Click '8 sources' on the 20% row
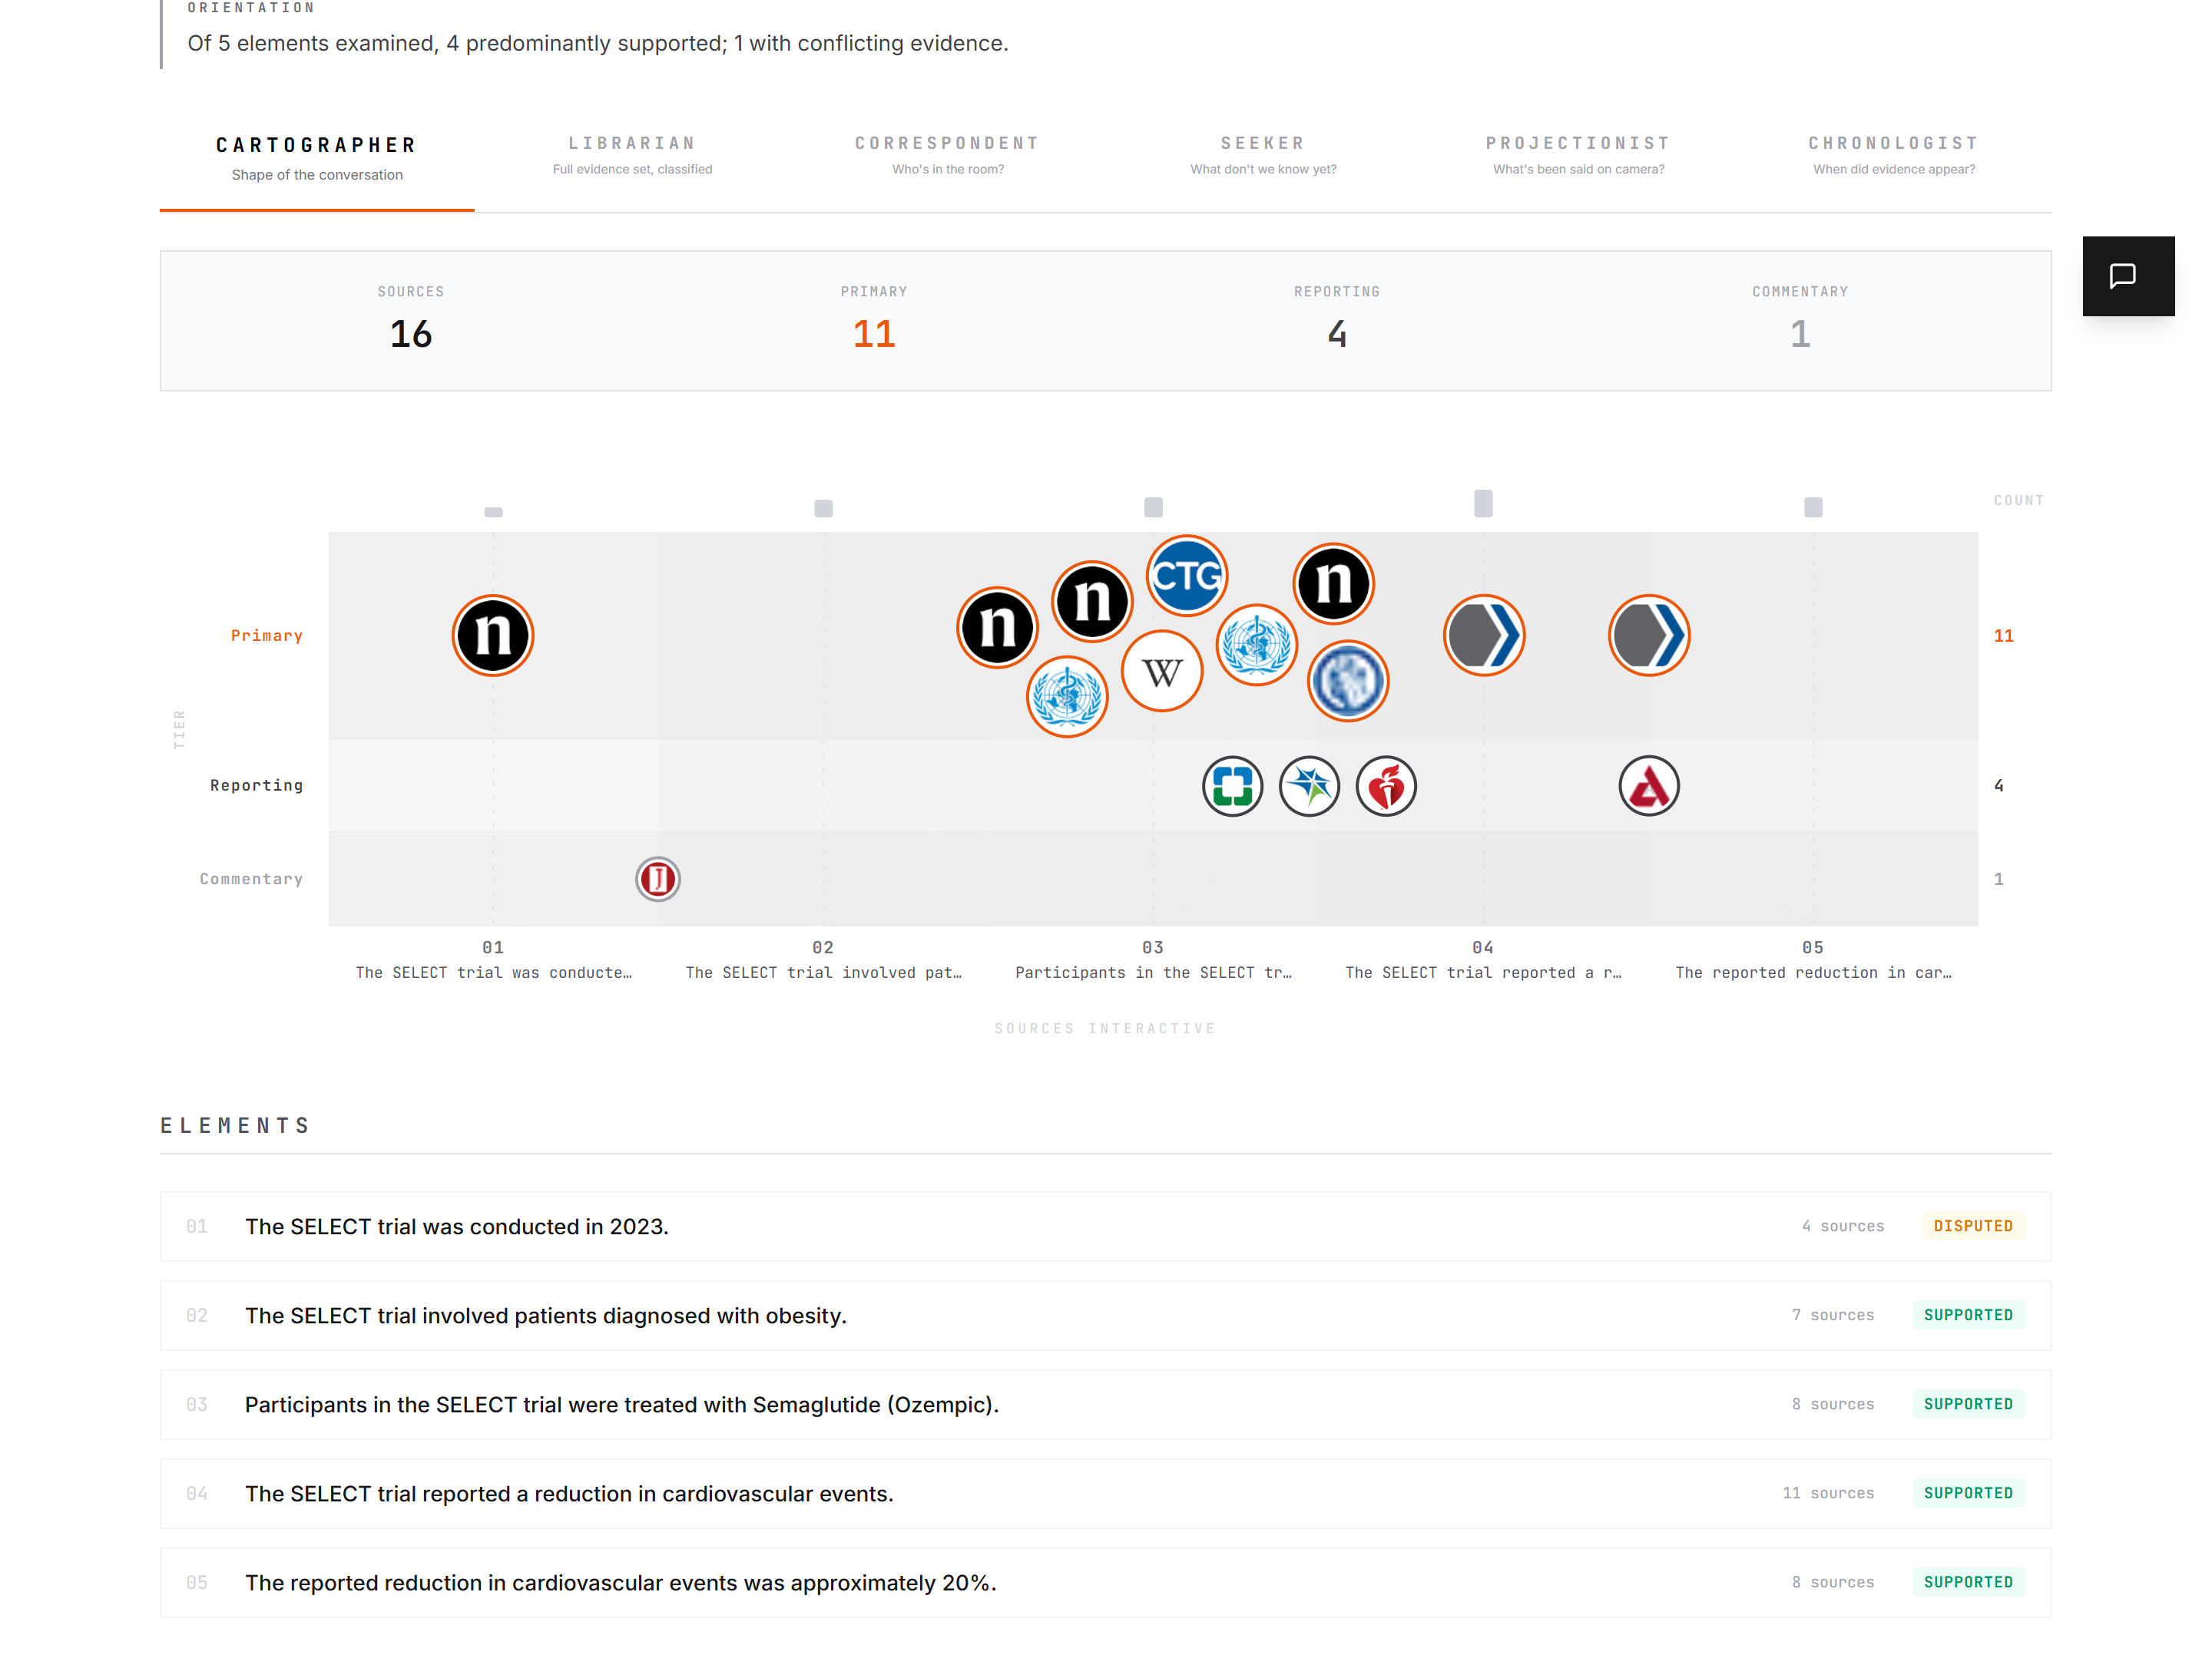This screenshot has width=2212, height=1658. tap(1833, 1582)
